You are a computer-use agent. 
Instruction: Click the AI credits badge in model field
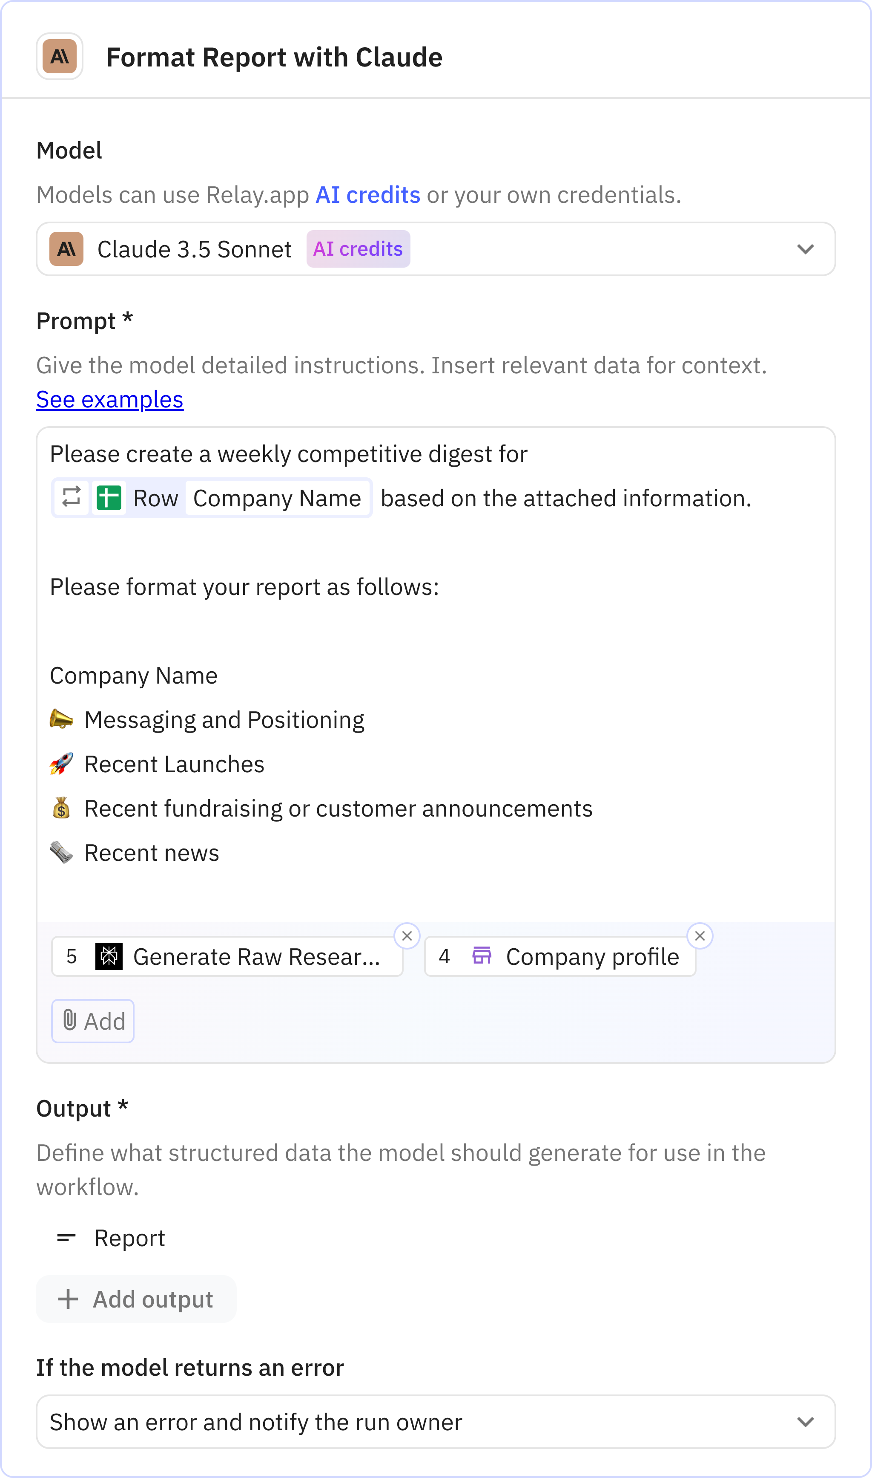coord(358,249)
